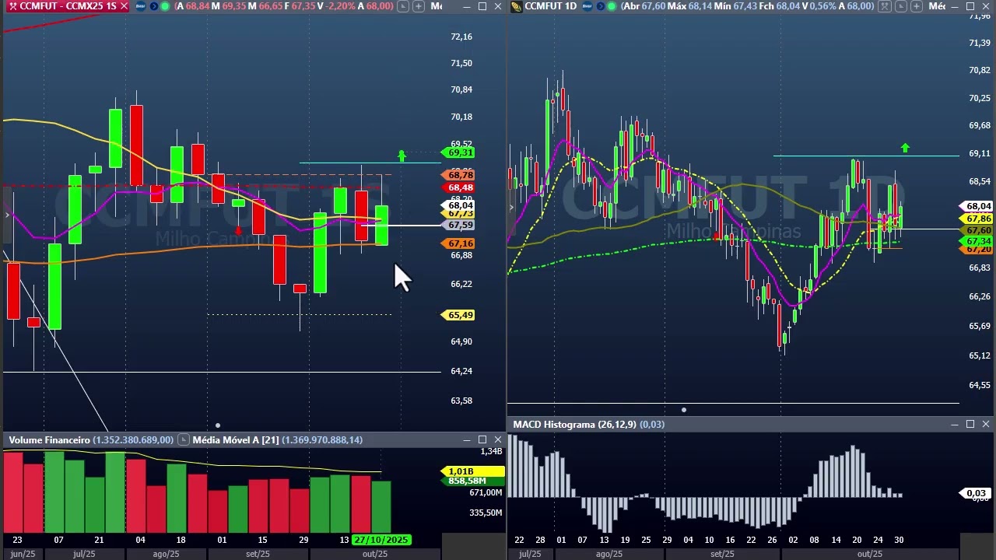Maximize the Volume Financeiro panel
This screenshot has height=560, width=996.
[x=482, y=440]
